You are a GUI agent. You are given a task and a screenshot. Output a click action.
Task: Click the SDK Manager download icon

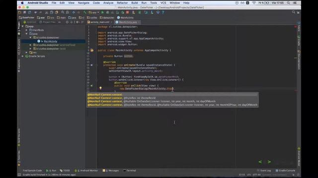(152, 12)
